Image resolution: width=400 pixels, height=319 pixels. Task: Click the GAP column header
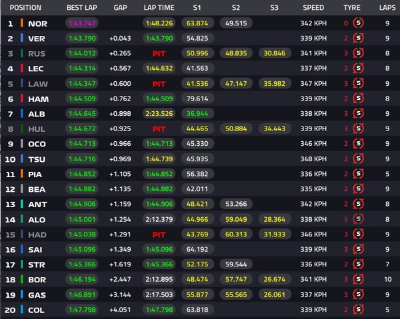(120, 8)
